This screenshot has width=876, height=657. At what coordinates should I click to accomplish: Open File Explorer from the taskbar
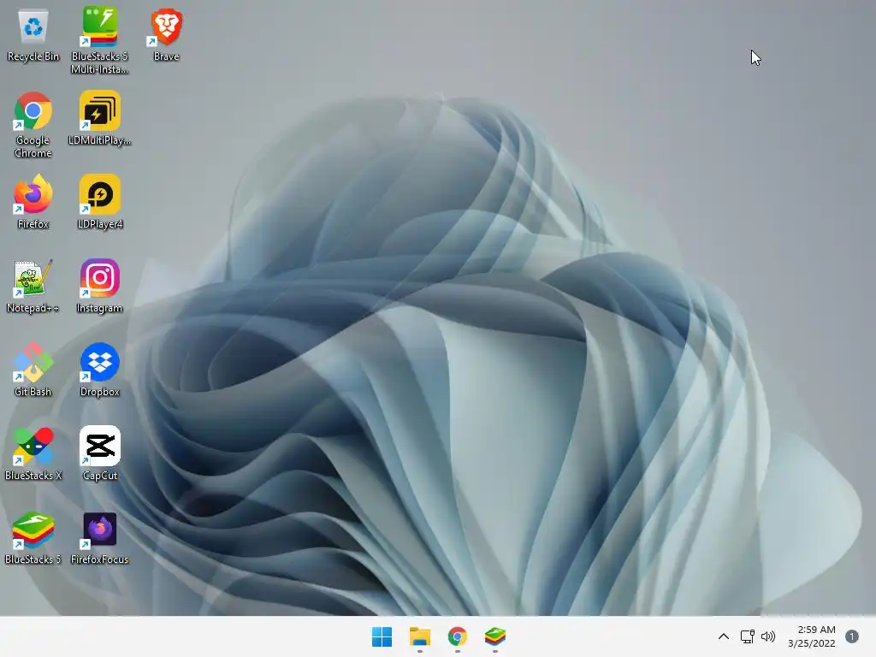pos(419,636)
